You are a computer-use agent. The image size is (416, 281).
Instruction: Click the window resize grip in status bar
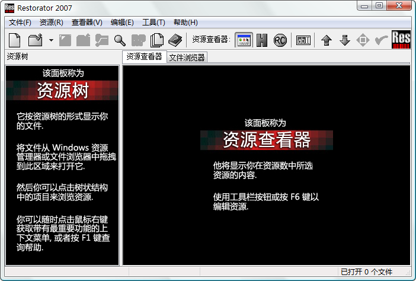[408, 273]
